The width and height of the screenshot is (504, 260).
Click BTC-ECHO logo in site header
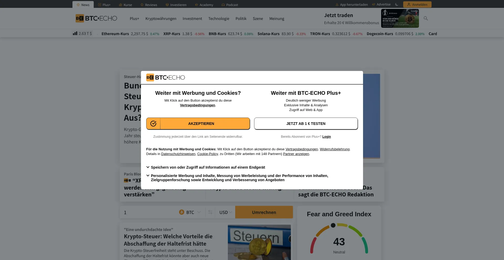(96, 18)
